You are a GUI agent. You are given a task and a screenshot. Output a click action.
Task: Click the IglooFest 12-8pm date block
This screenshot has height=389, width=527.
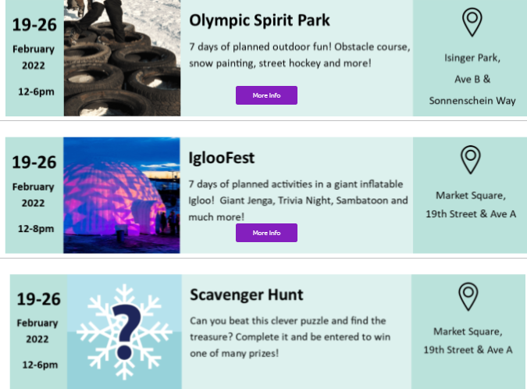pos(34,194)
